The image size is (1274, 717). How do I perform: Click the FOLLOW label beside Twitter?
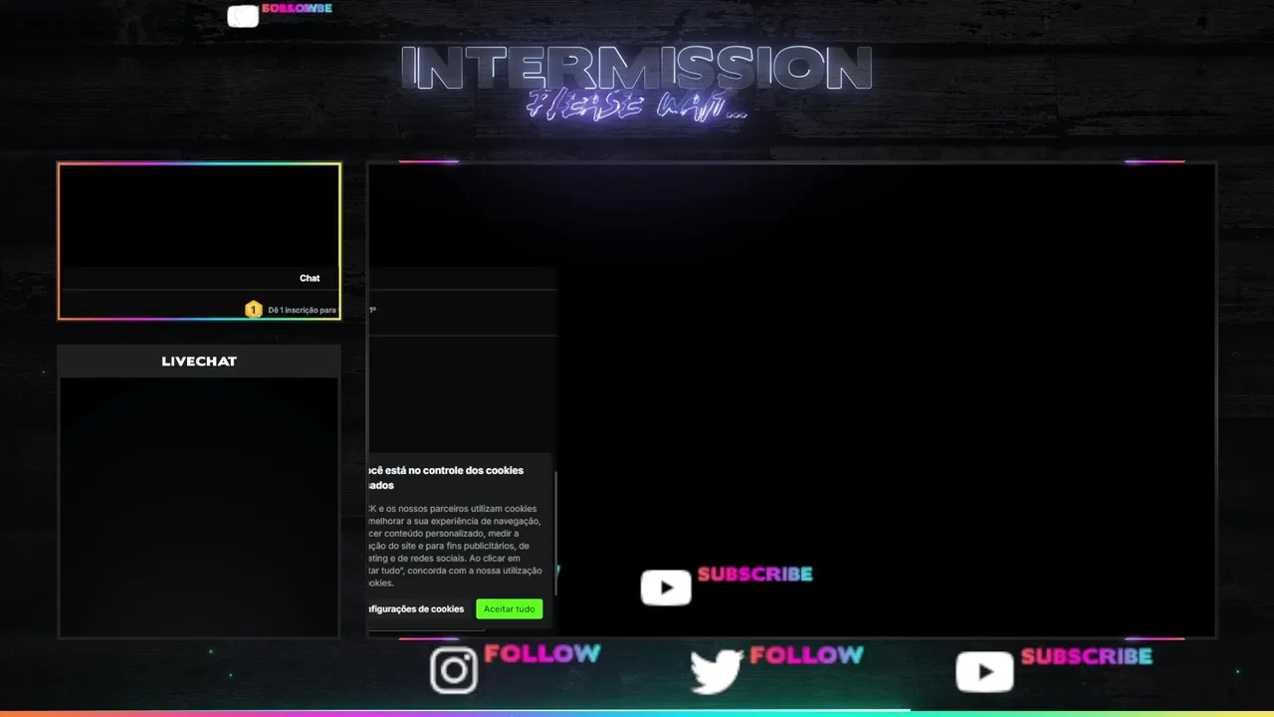tap(806, 654)
